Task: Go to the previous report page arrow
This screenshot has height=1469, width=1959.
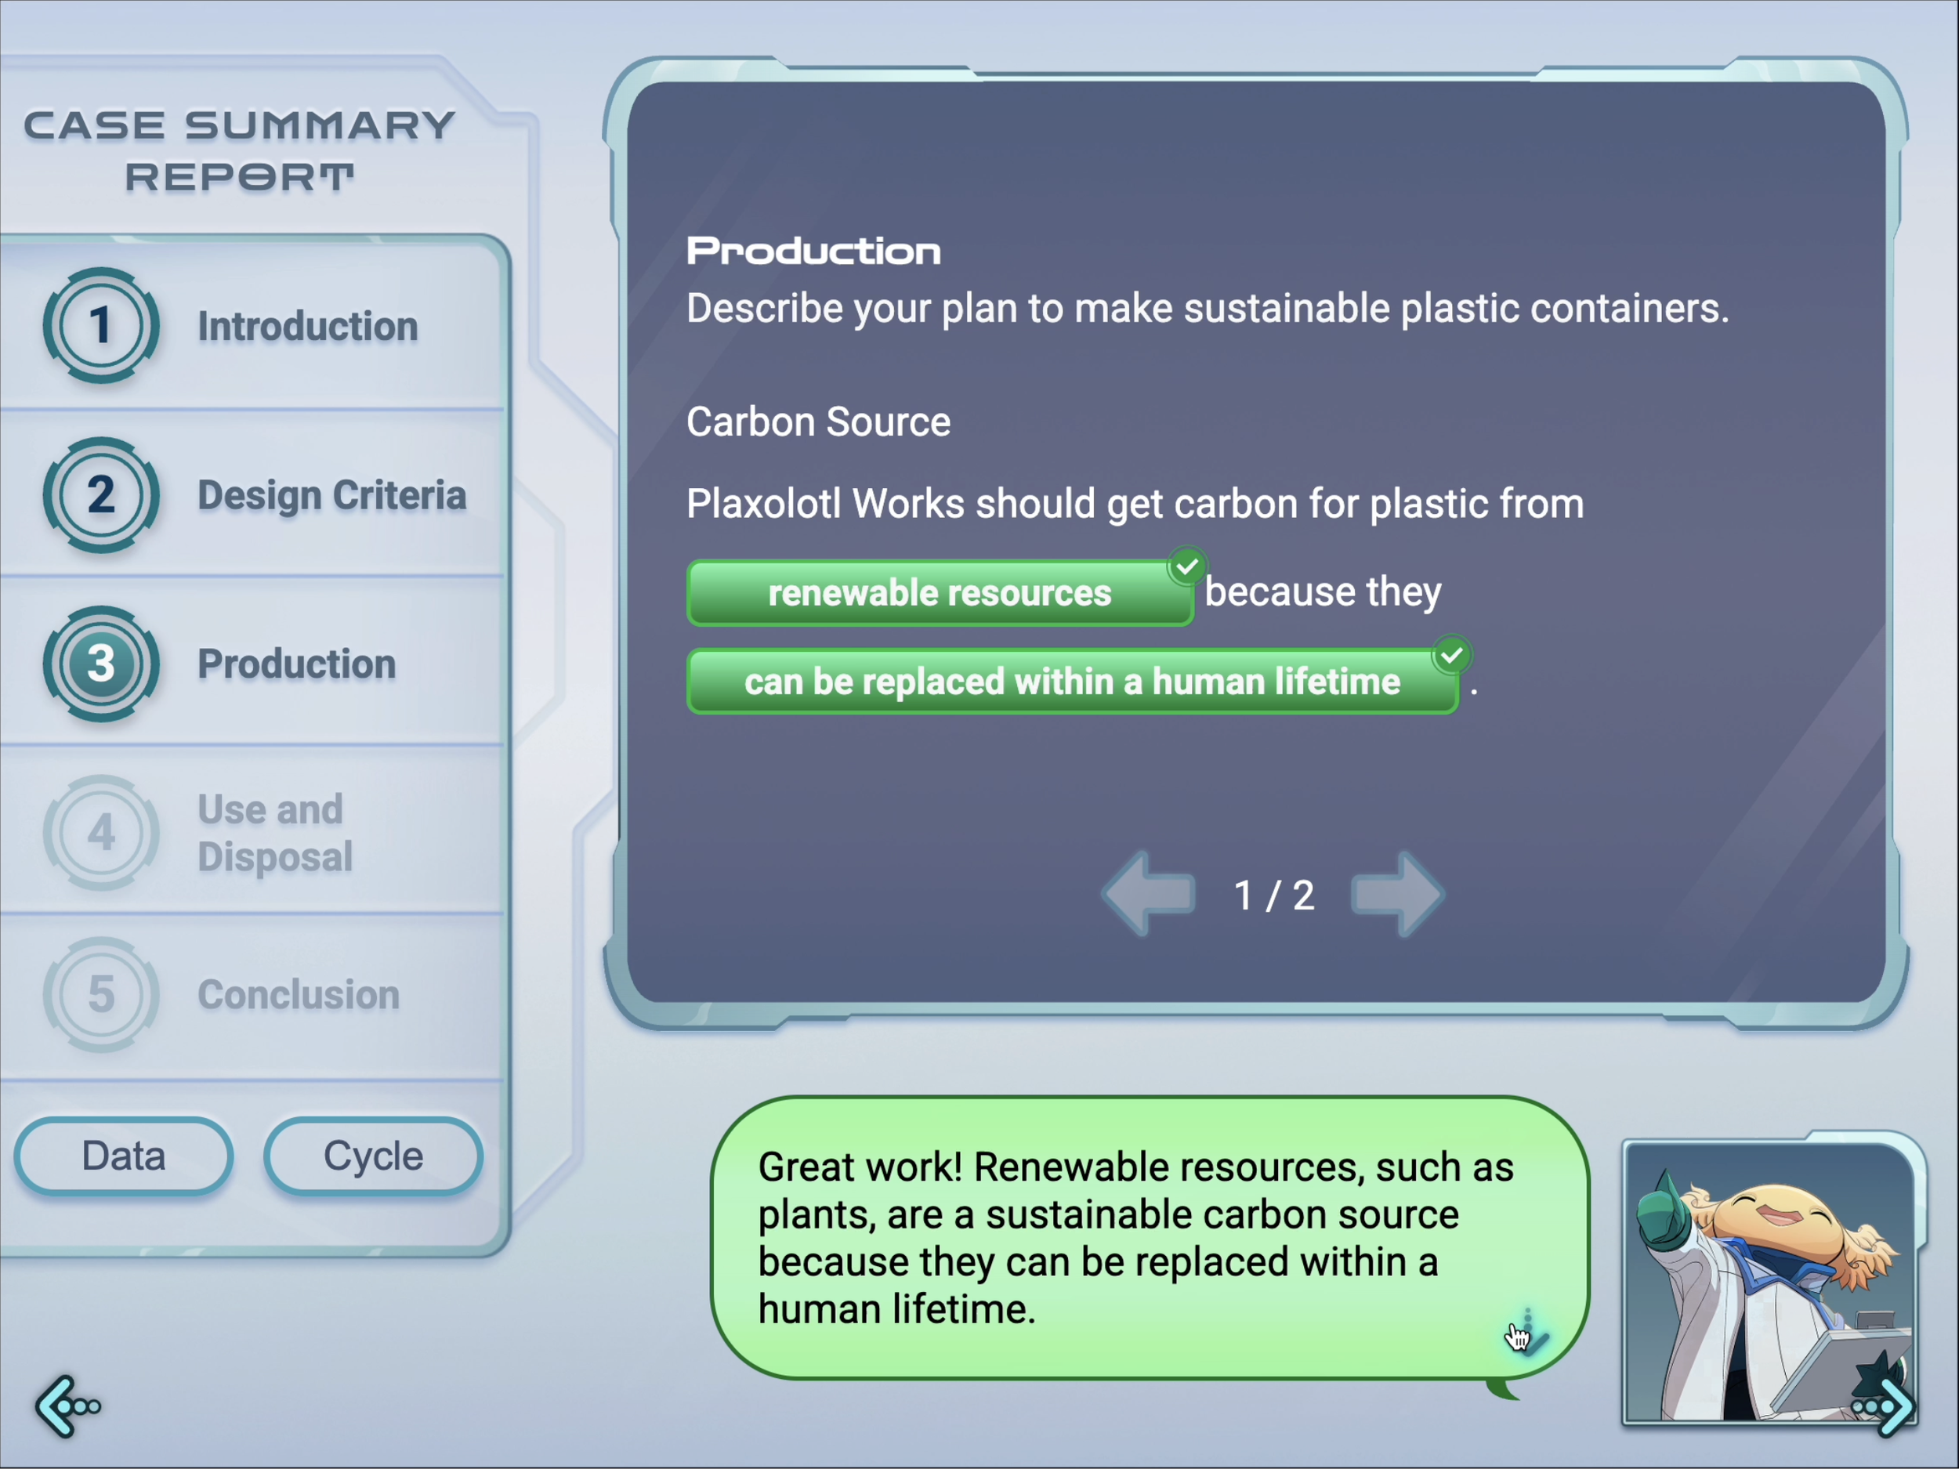Action: (1150, 895)
